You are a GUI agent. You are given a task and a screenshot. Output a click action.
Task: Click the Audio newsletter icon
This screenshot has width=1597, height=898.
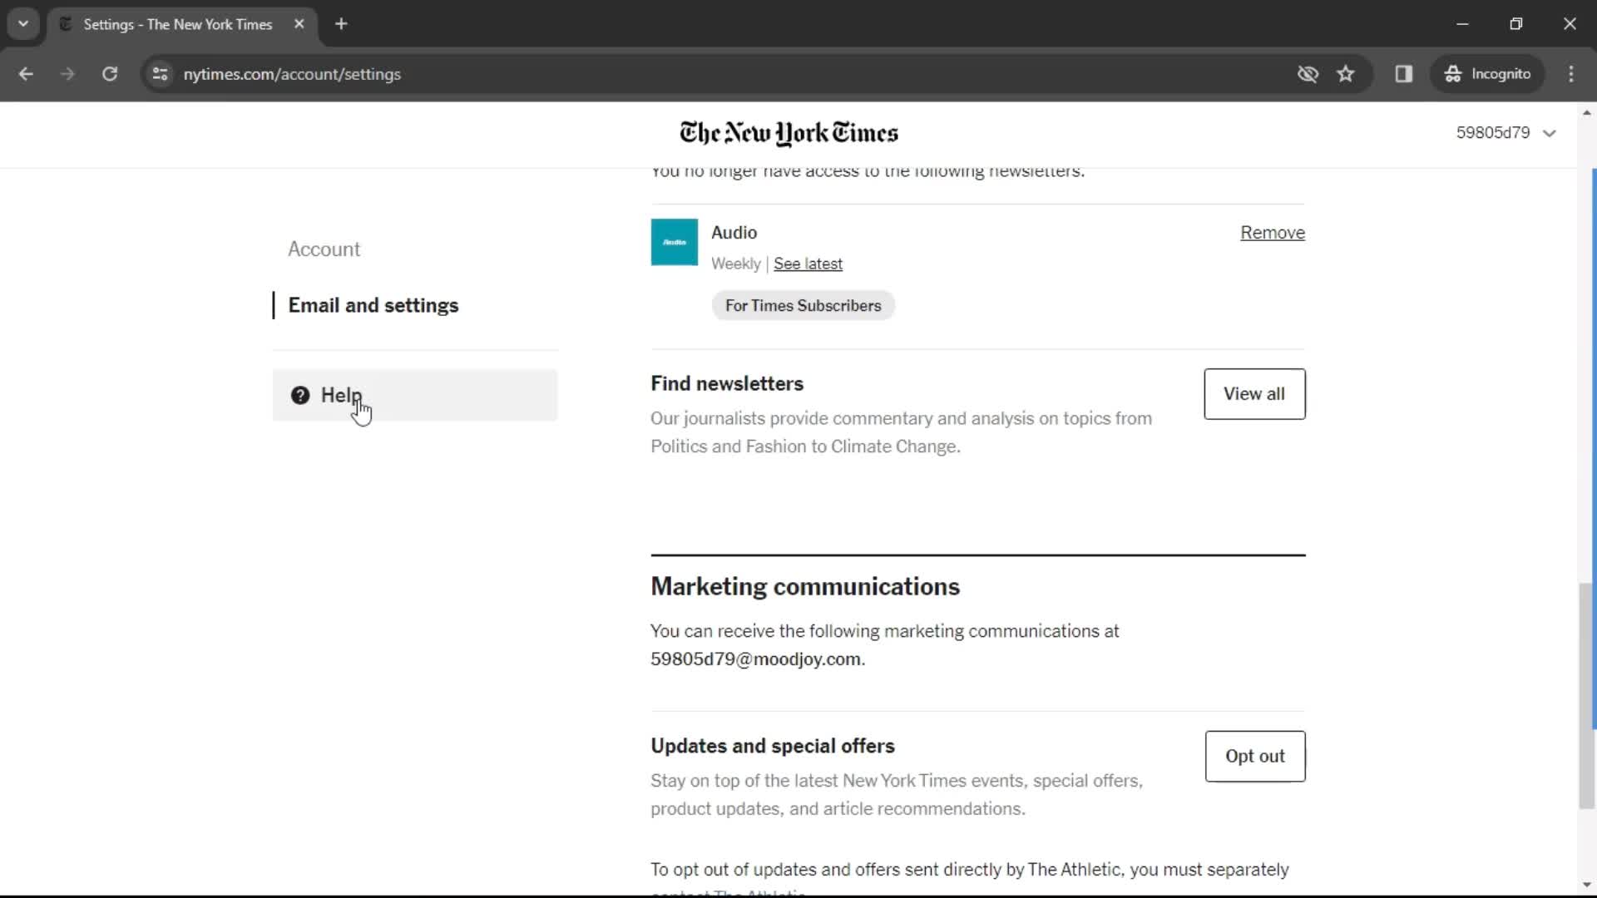[675, 244]
